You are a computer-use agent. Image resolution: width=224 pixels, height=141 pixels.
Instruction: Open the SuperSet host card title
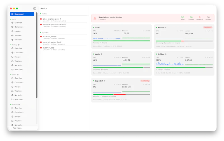pyautogui.click(x=99, y=81)
